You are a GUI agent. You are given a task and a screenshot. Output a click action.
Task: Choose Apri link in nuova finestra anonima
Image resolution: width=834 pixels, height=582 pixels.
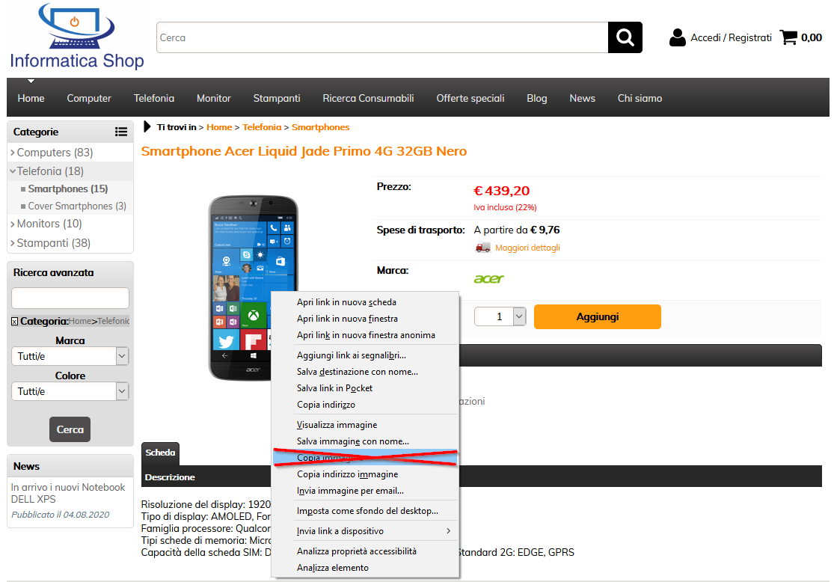click(365, 335)
